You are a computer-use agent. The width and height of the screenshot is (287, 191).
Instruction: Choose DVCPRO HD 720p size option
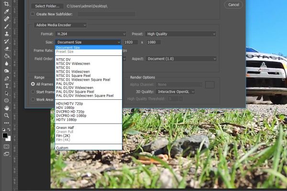pyautogui.click(x=88, y=112)
